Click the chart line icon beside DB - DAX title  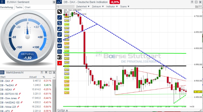[x=59, y=2]
